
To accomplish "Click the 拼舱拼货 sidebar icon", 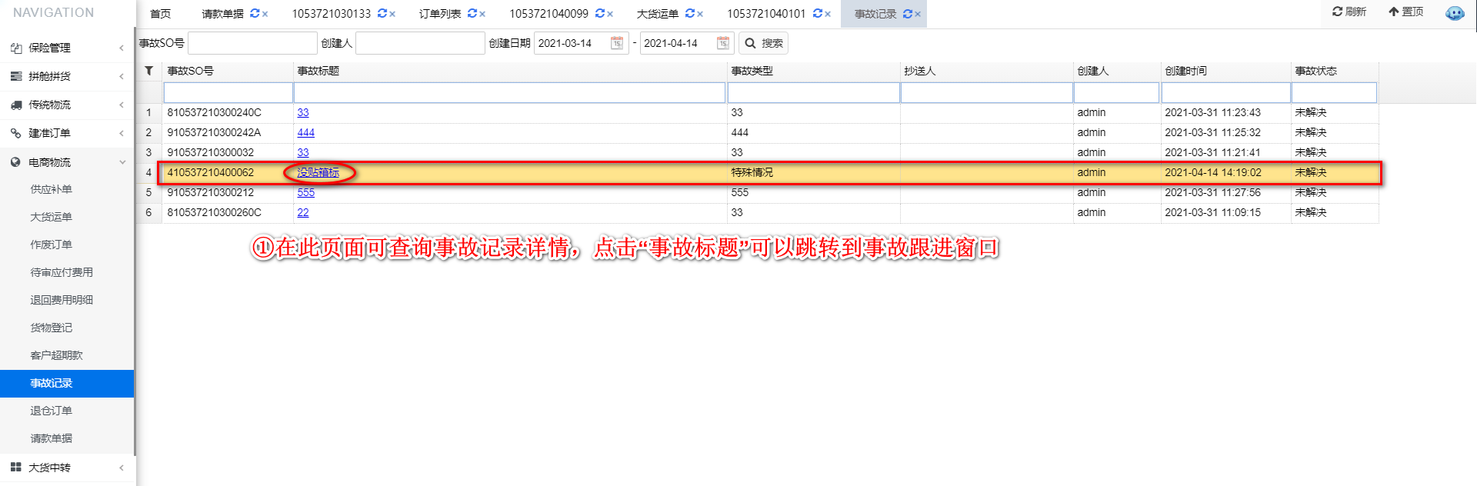I will coord(15,76).
